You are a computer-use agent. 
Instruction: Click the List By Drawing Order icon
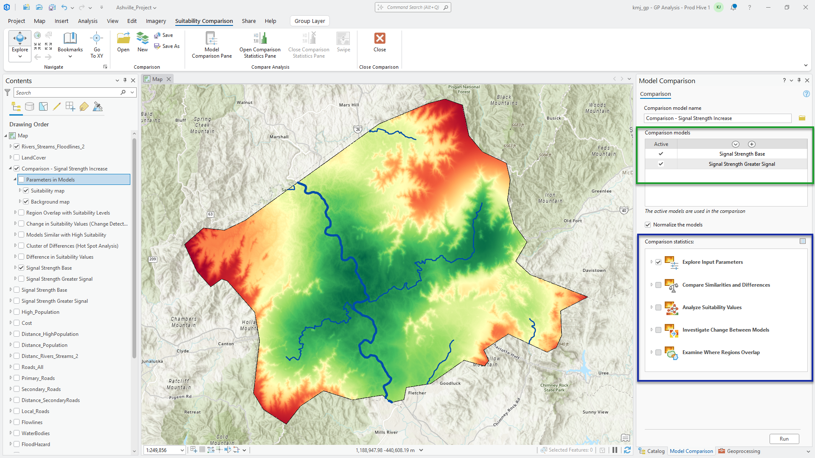coord(16,107)
